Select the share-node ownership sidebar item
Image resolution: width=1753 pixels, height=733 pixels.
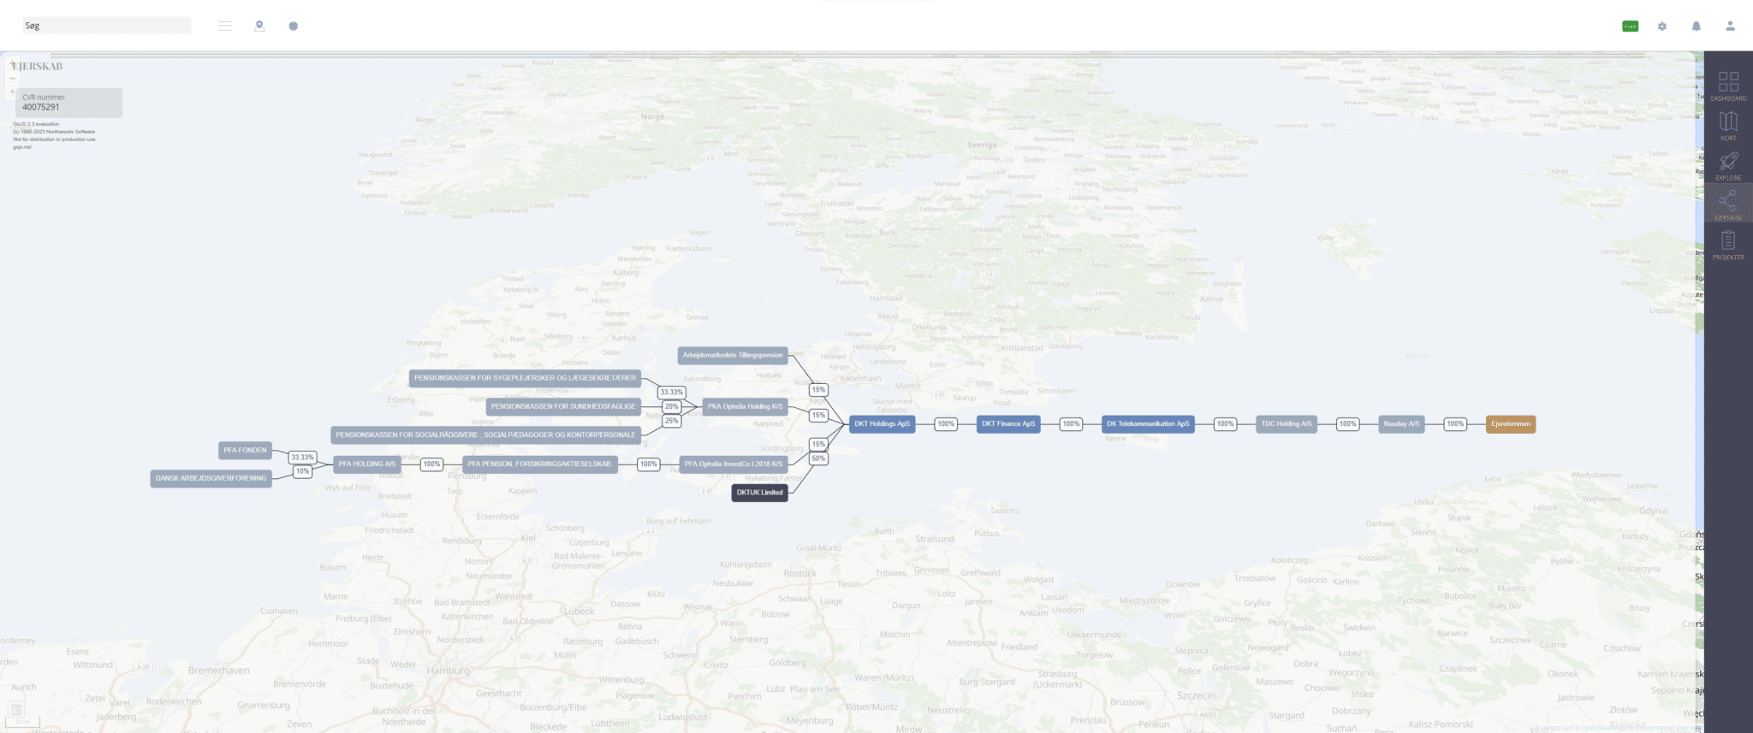click(1728, 204)
